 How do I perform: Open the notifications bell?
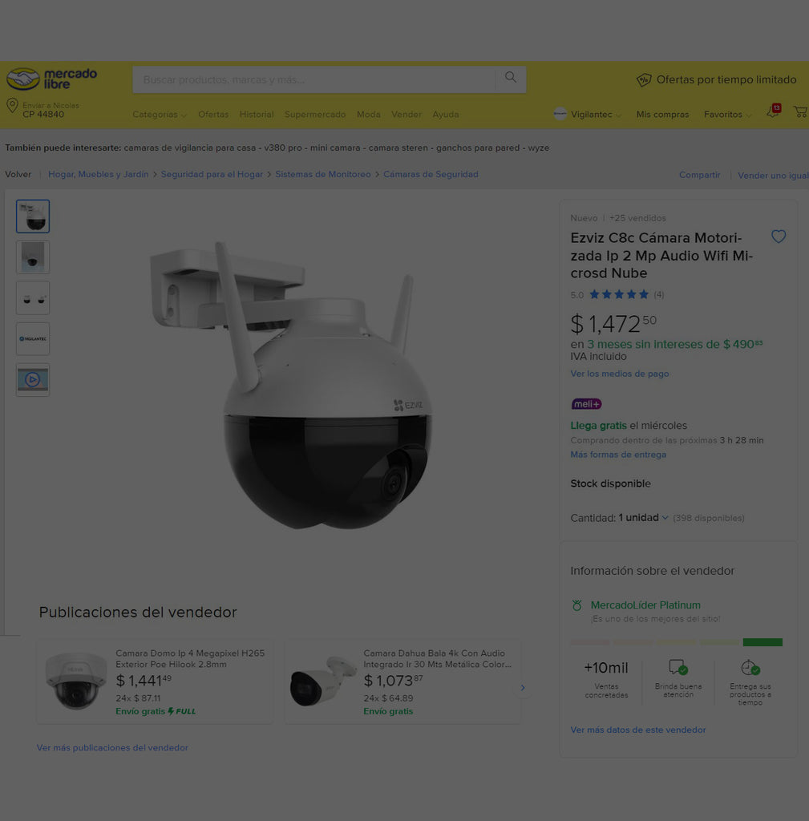point(773,112)
